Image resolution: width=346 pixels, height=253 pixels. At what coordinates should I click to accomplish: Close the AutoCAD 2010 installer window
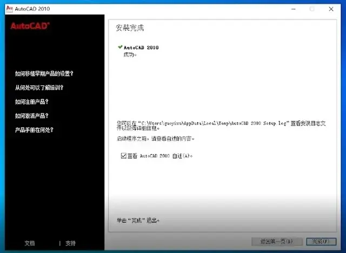(x=331, y=9)
